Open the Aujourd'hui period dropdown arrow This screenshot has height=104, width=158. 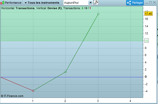click(x=90, y=3)
